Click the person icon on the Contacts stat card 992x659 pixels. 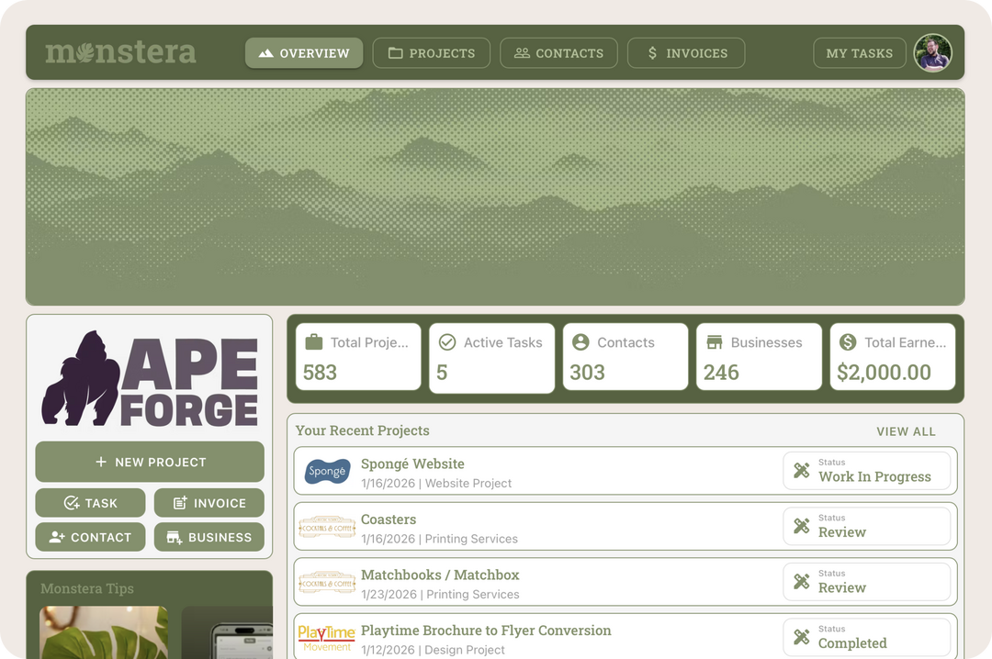[x=580, y=342]
